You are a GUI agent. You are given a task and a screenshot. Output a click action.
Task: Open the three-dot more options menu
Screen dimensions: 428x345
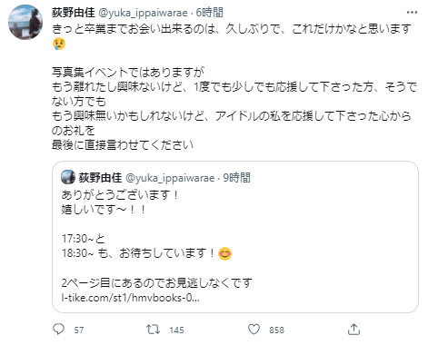point(412,13)
